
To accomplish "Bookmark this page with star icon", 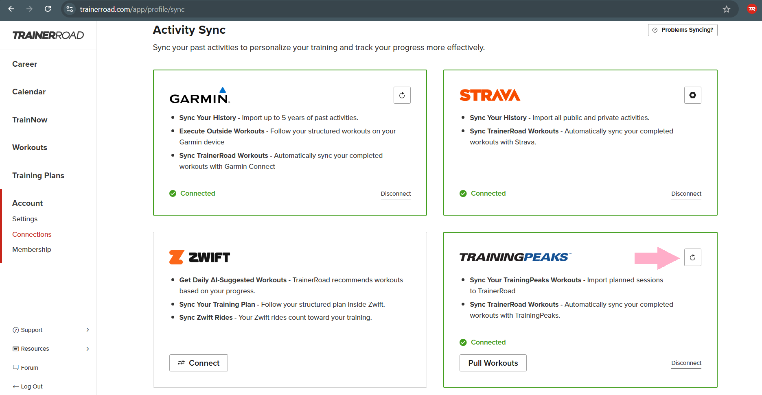I will (x=727, y=9).
